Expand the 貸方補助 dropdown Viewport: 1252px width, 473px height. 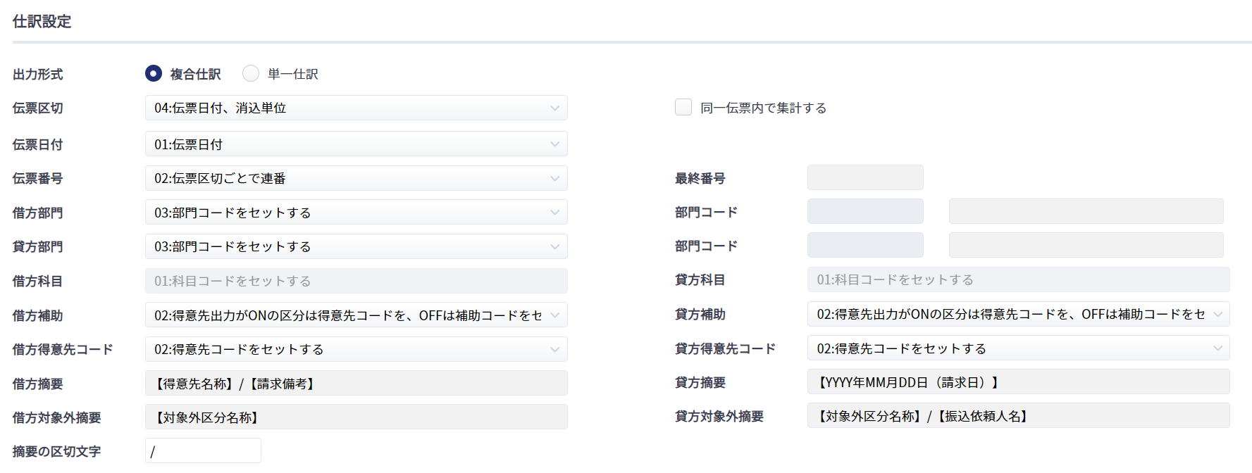[x=1018, y=314]
